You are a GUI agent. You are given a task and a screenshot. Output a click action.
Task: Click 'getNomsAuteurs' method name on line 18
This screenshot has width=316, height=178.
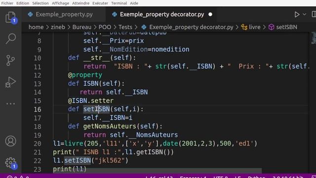(x=110, y=127)
